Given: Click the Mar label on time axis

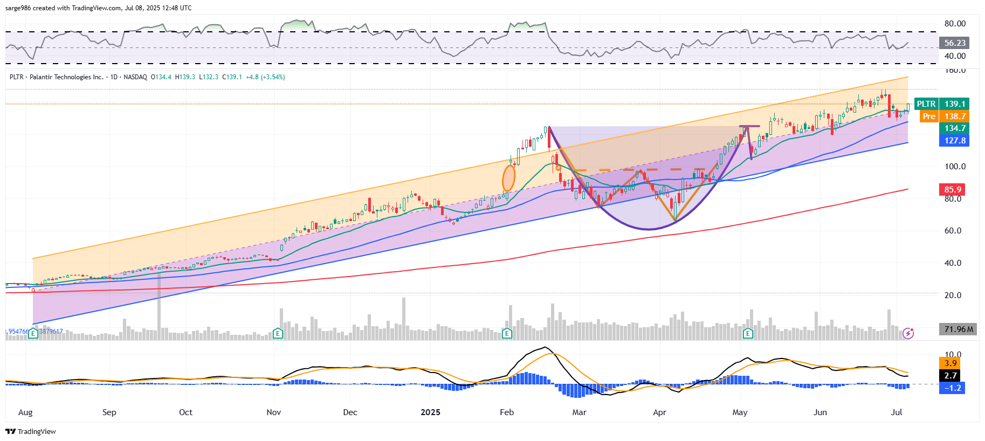Looking at the screenshot, I should [579, 412].
